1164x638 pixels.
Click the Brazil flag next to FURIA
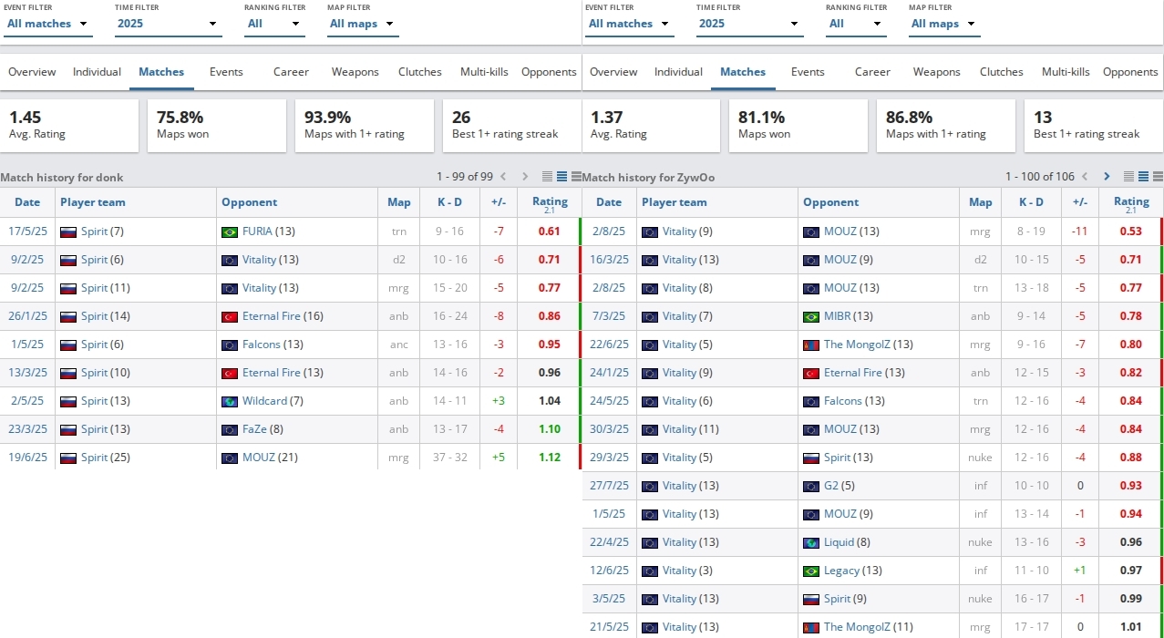230,232
